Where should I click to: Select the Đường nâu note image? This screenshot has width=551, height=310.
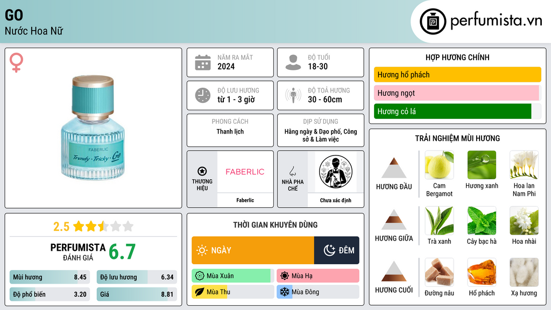(439, 272)
